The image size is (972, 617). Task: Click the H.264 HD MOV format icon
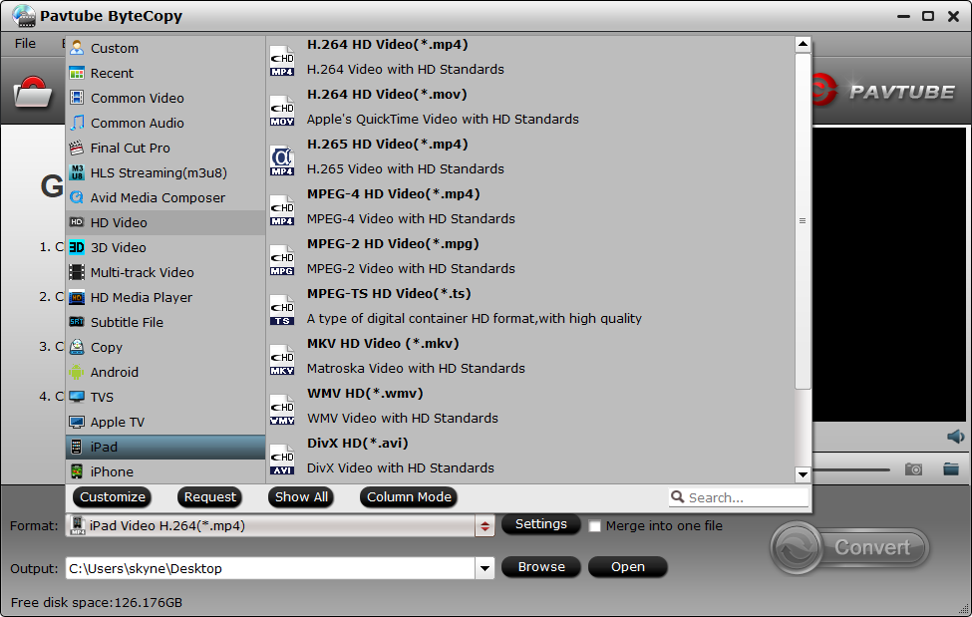coord(282,111)
